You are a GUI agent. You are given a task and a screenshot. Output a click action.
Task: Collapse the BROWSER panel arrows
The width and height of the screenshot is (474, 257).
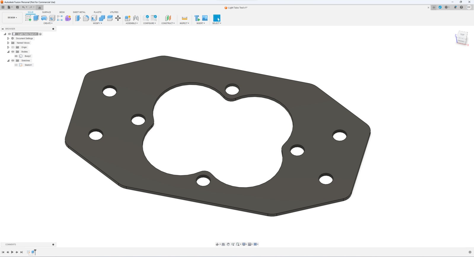[x=3, y=29]
